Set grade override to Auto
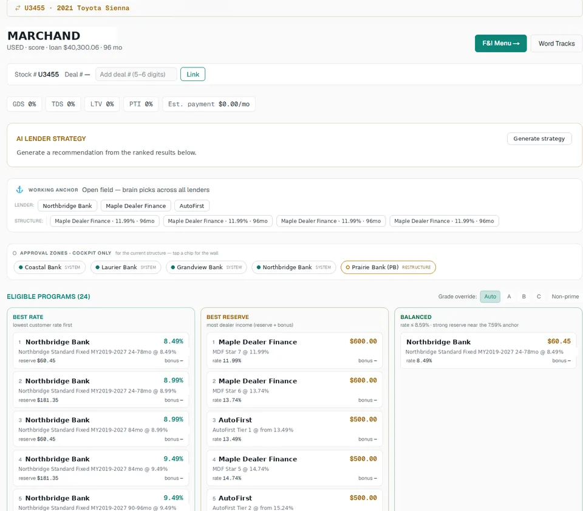The image size is (583, 511). click(x=490, y=297)
